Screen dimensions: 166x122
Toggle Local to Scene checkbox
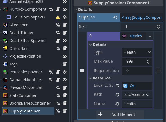point(125,86)
